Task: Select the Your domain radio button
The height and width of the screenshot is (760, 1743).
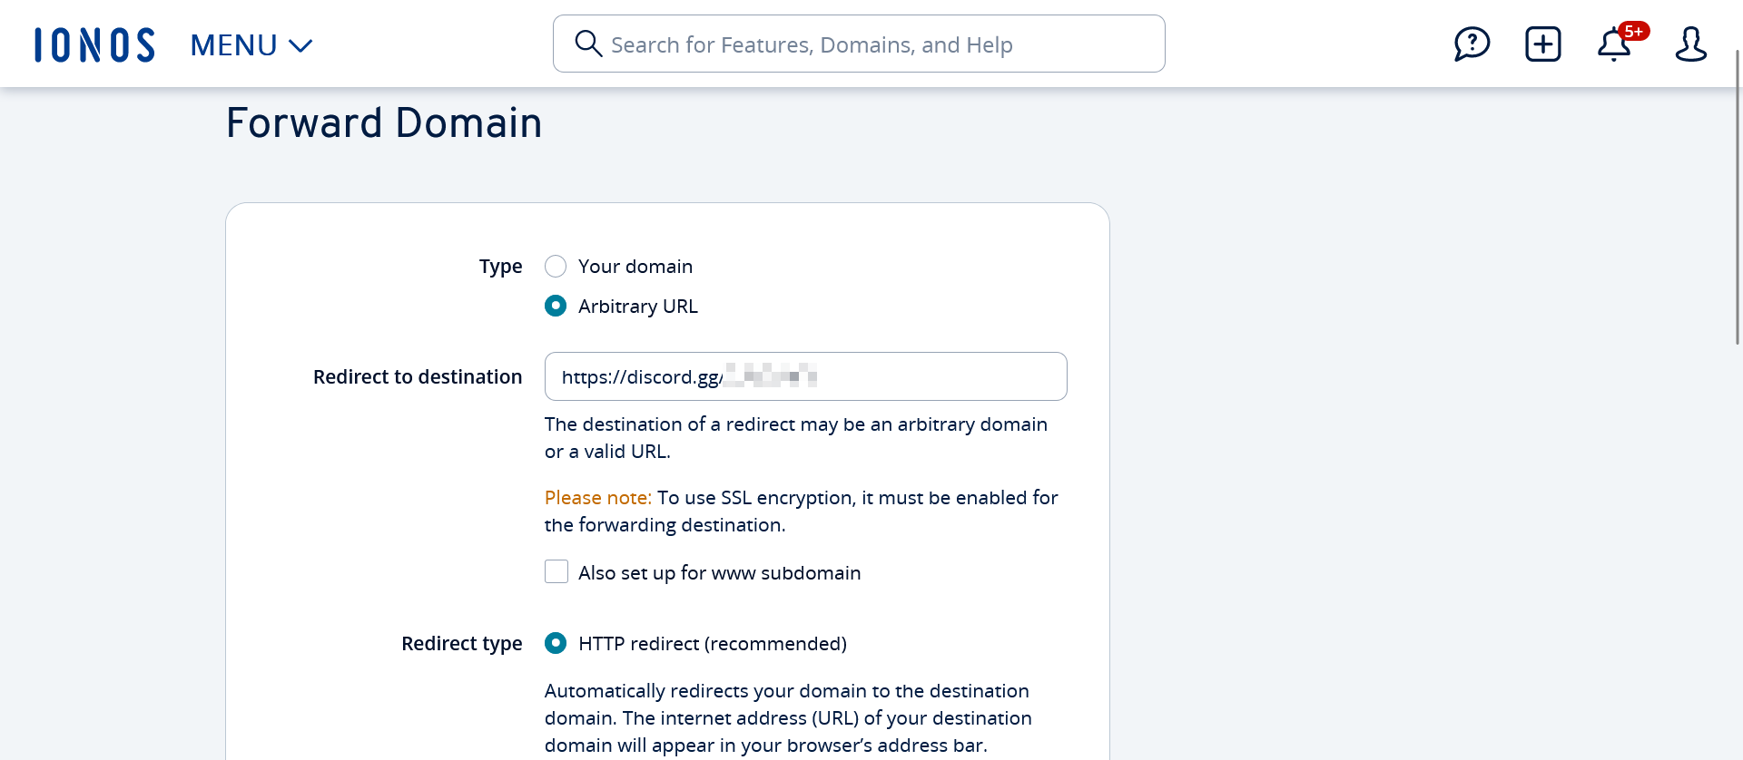Action: click(556, 266)
